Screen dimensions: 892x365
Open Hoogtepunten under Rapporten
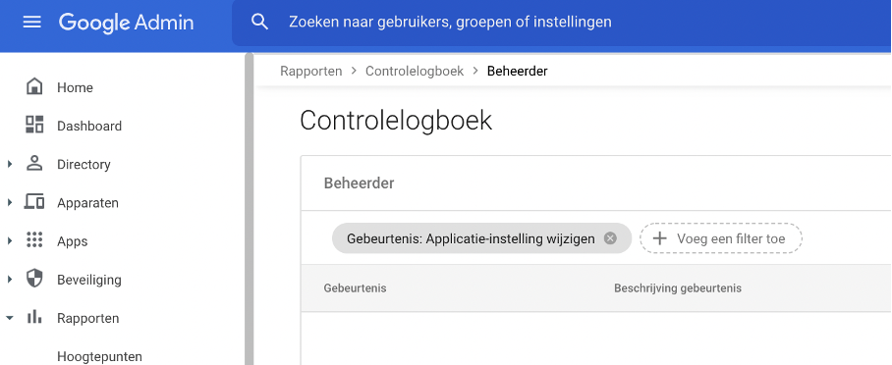(99, 356)
